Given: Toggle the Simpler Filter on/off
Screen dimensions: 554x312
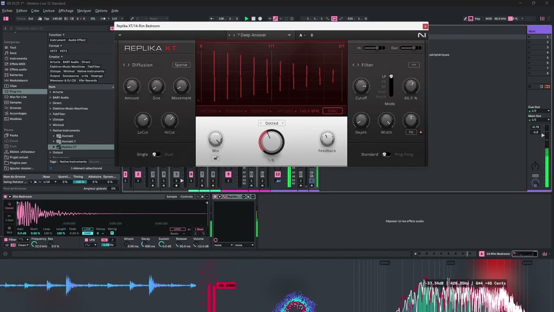Looking at the screenshot, I should tap(6, 240).
